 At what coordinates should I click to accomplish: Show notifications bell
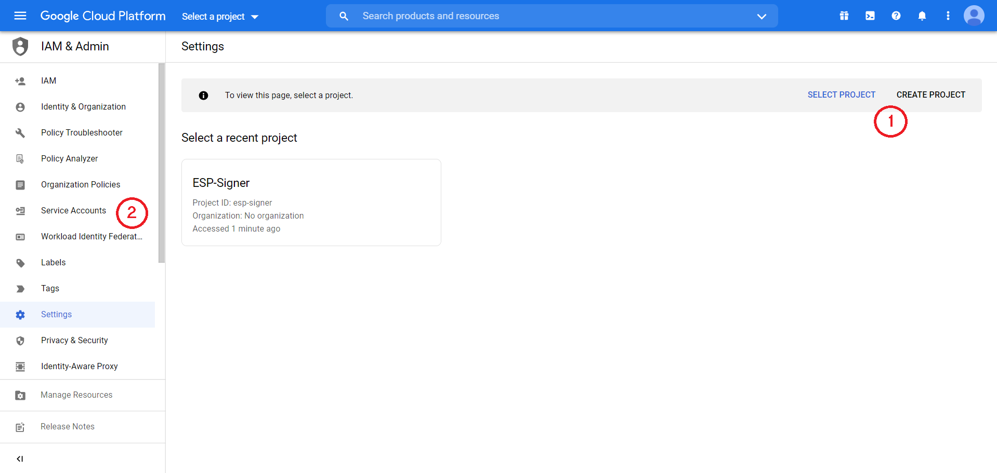point(922,16)
